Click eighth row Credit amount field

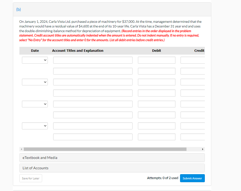193,137
